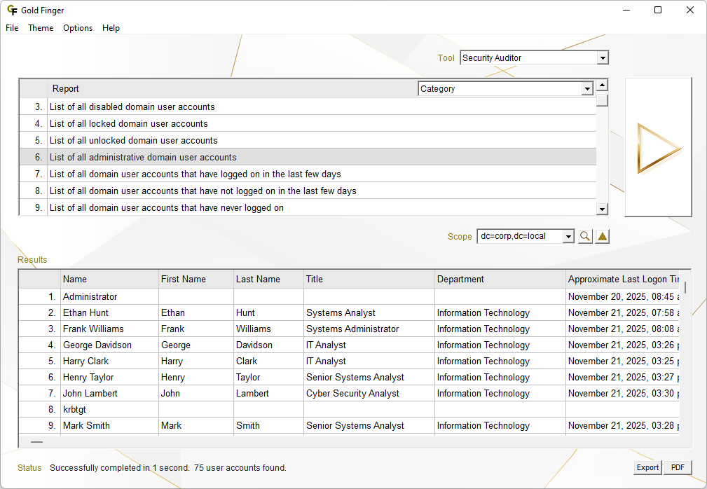Viewport: 707px width, 489px height.
Task: Click the Approximate Last Logon Time column header
Action: click(x=623, y=279)
